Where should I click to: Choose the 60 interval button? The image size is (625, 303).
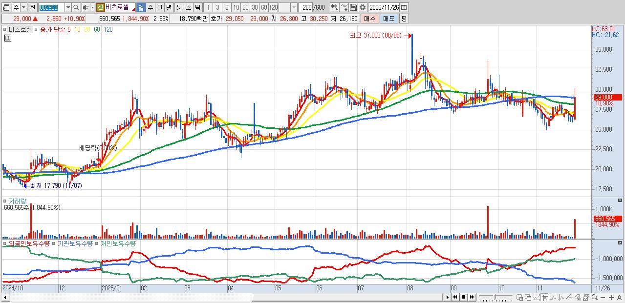264,7
